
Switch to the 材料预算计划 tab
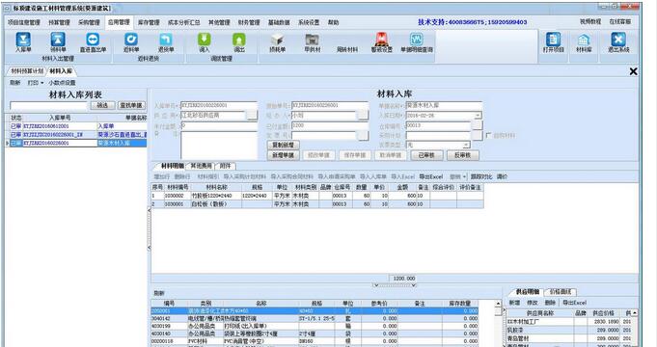[27, 71]
